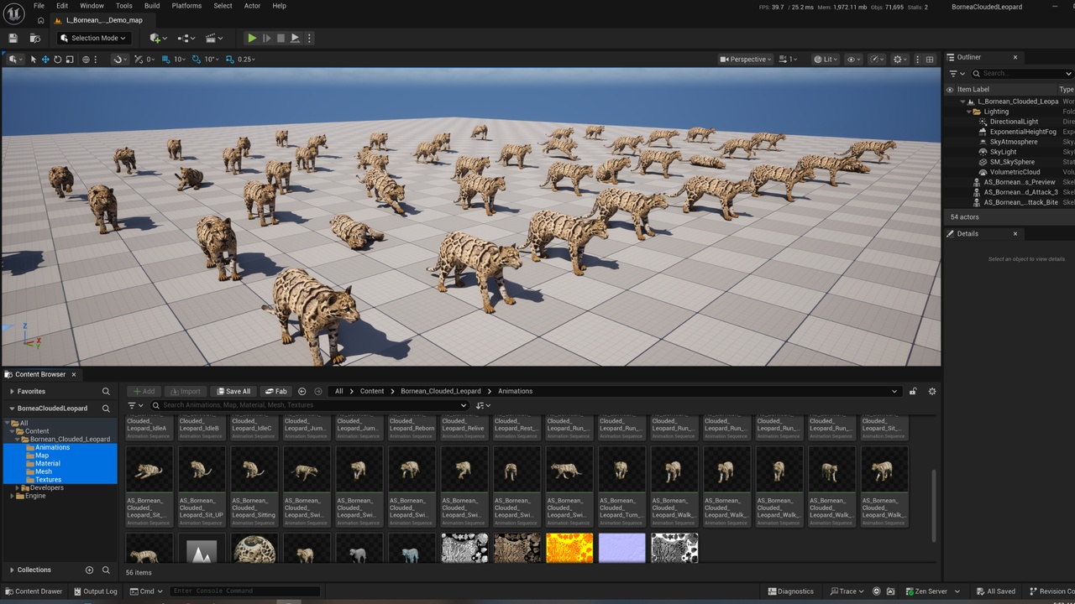The height and width of the screenshot is (604, 1075).
Task: Toggle grid snapping for translation
Action: point(165,60)
